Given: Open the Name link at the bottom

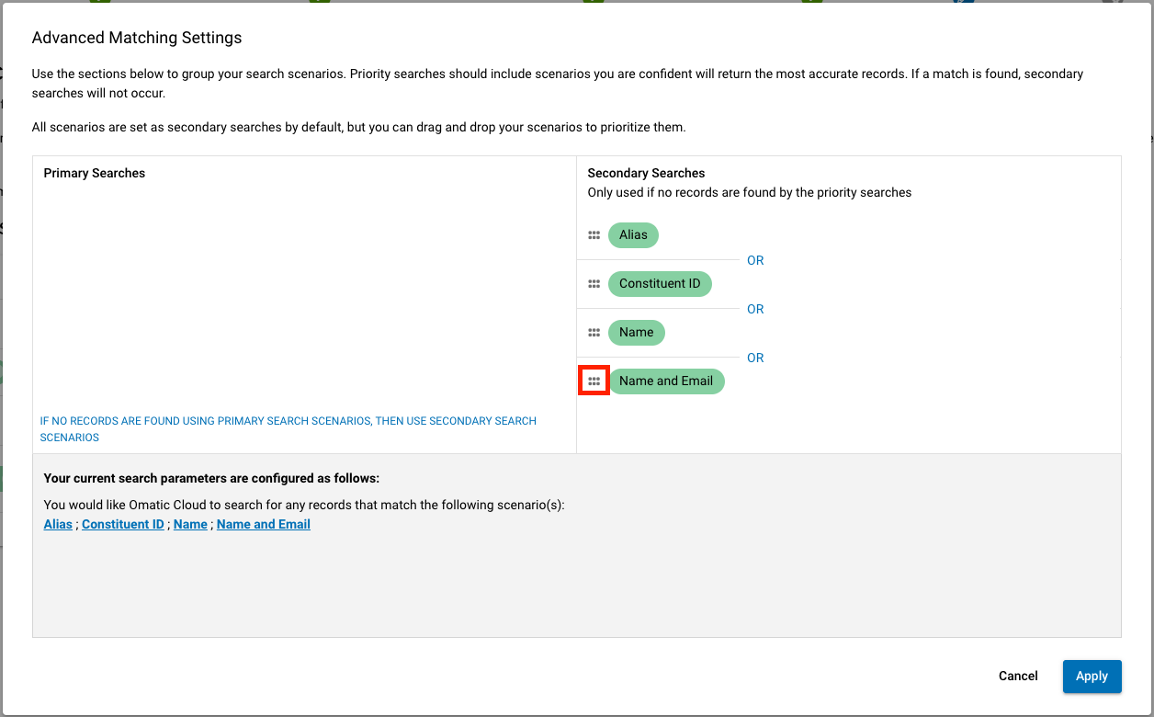Looking at the screenshot, I should click(x=190, y=524).
